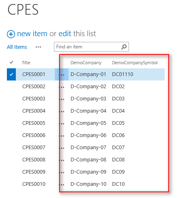Image resolution: width=189 pixels, height=198 pixels.
Task: Click the D-Company-10 cell
Action: coord(88,184)
